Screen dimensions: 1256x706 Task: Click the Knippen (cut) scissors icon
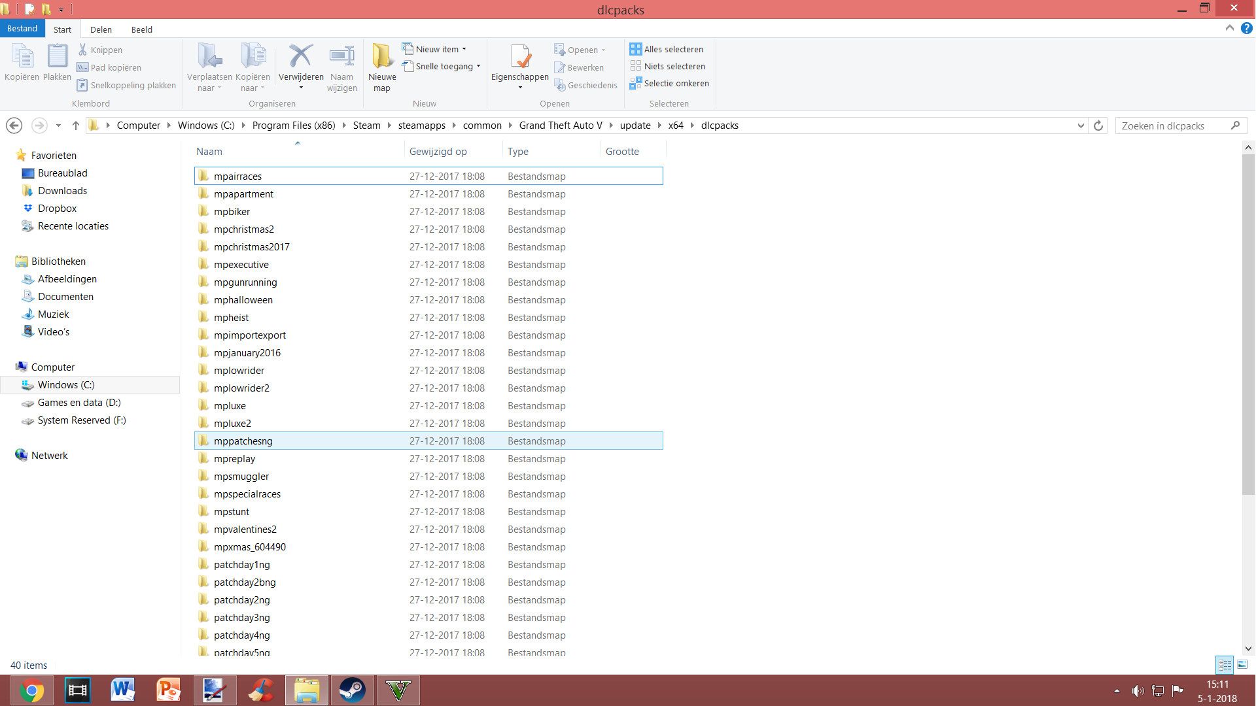point(83,50)
